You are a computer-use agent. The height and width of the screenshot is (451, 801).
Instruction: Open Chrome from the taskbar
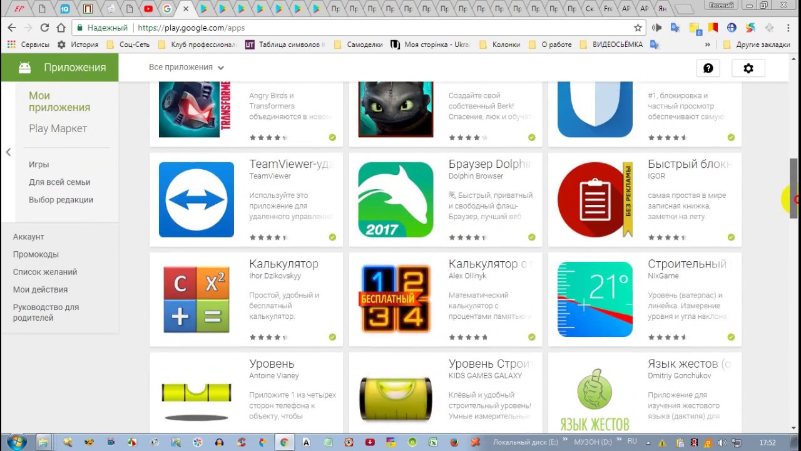click(x=284, y=442)
